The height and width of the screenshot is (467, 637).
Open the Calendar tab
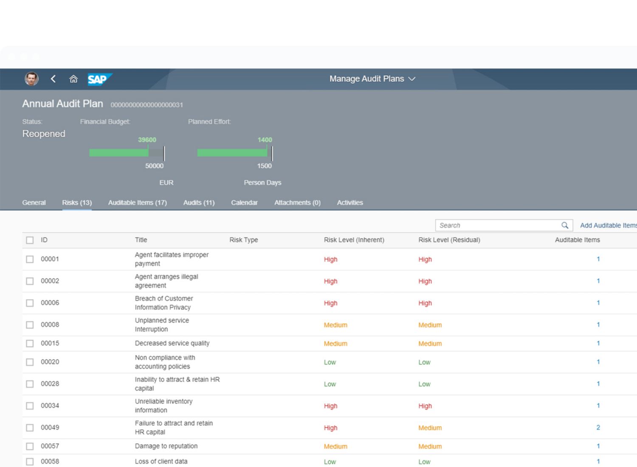click(244, 203)
